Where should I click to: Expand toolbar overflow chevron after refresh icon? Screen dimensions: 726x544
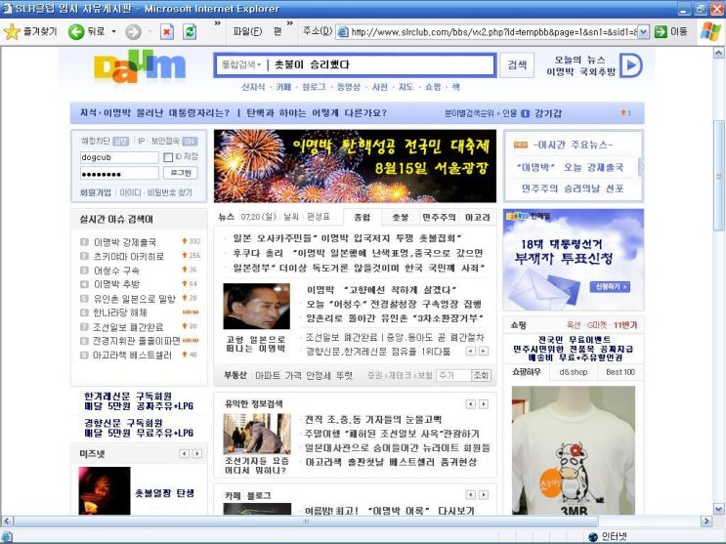(218, 23)
